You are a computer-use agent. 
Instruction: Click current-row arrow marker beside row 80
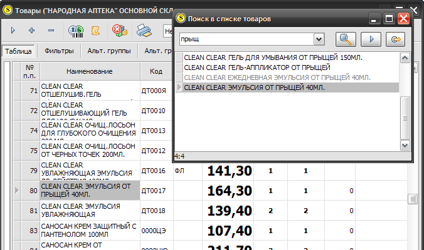tap(17, 191)
